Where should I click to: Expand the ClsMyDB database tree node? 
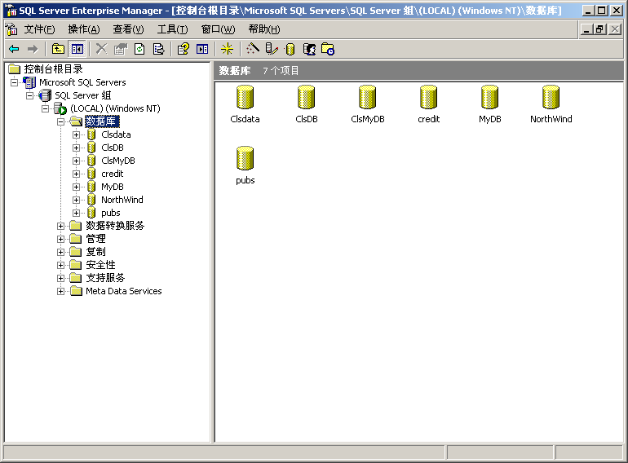pyautogui.click(x=76, y=161)
